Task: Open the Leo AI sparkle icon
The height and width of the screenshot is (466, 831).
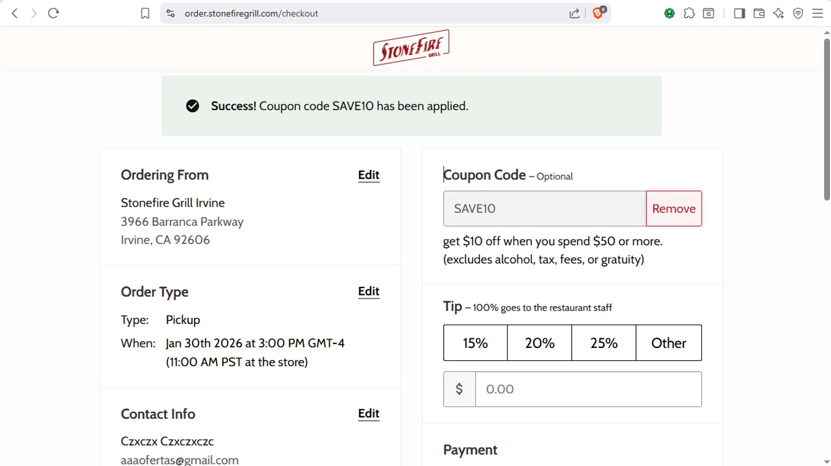Action: pyautogui.click(x=778, y=13)
